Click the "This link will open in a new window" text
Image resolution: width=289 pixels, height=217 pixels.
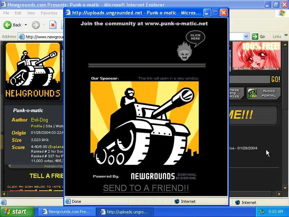pos(168,78)
